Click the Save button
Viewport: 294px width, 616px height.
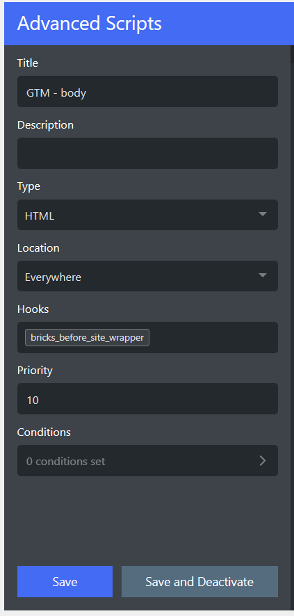pyautogui.click(x=65, y=581)
